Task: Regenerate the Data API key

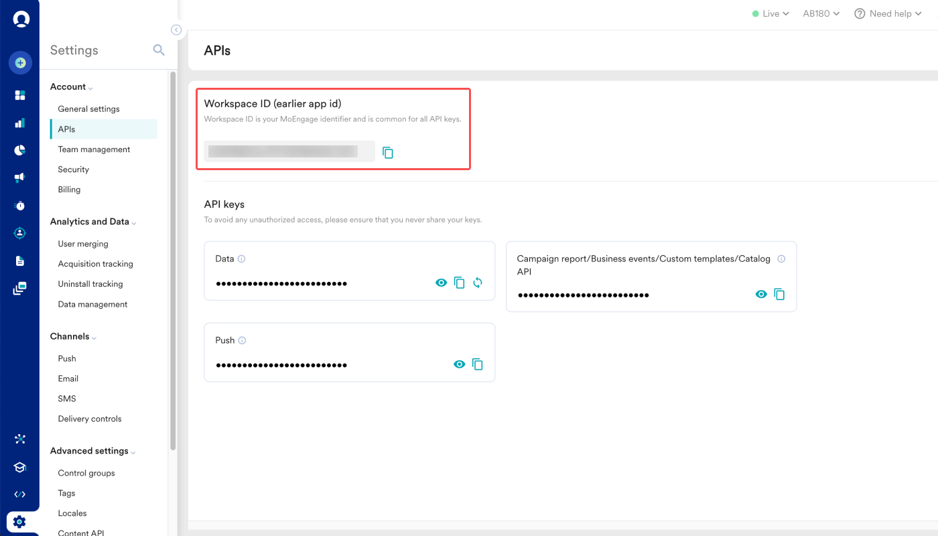Action: click(478, 283)
